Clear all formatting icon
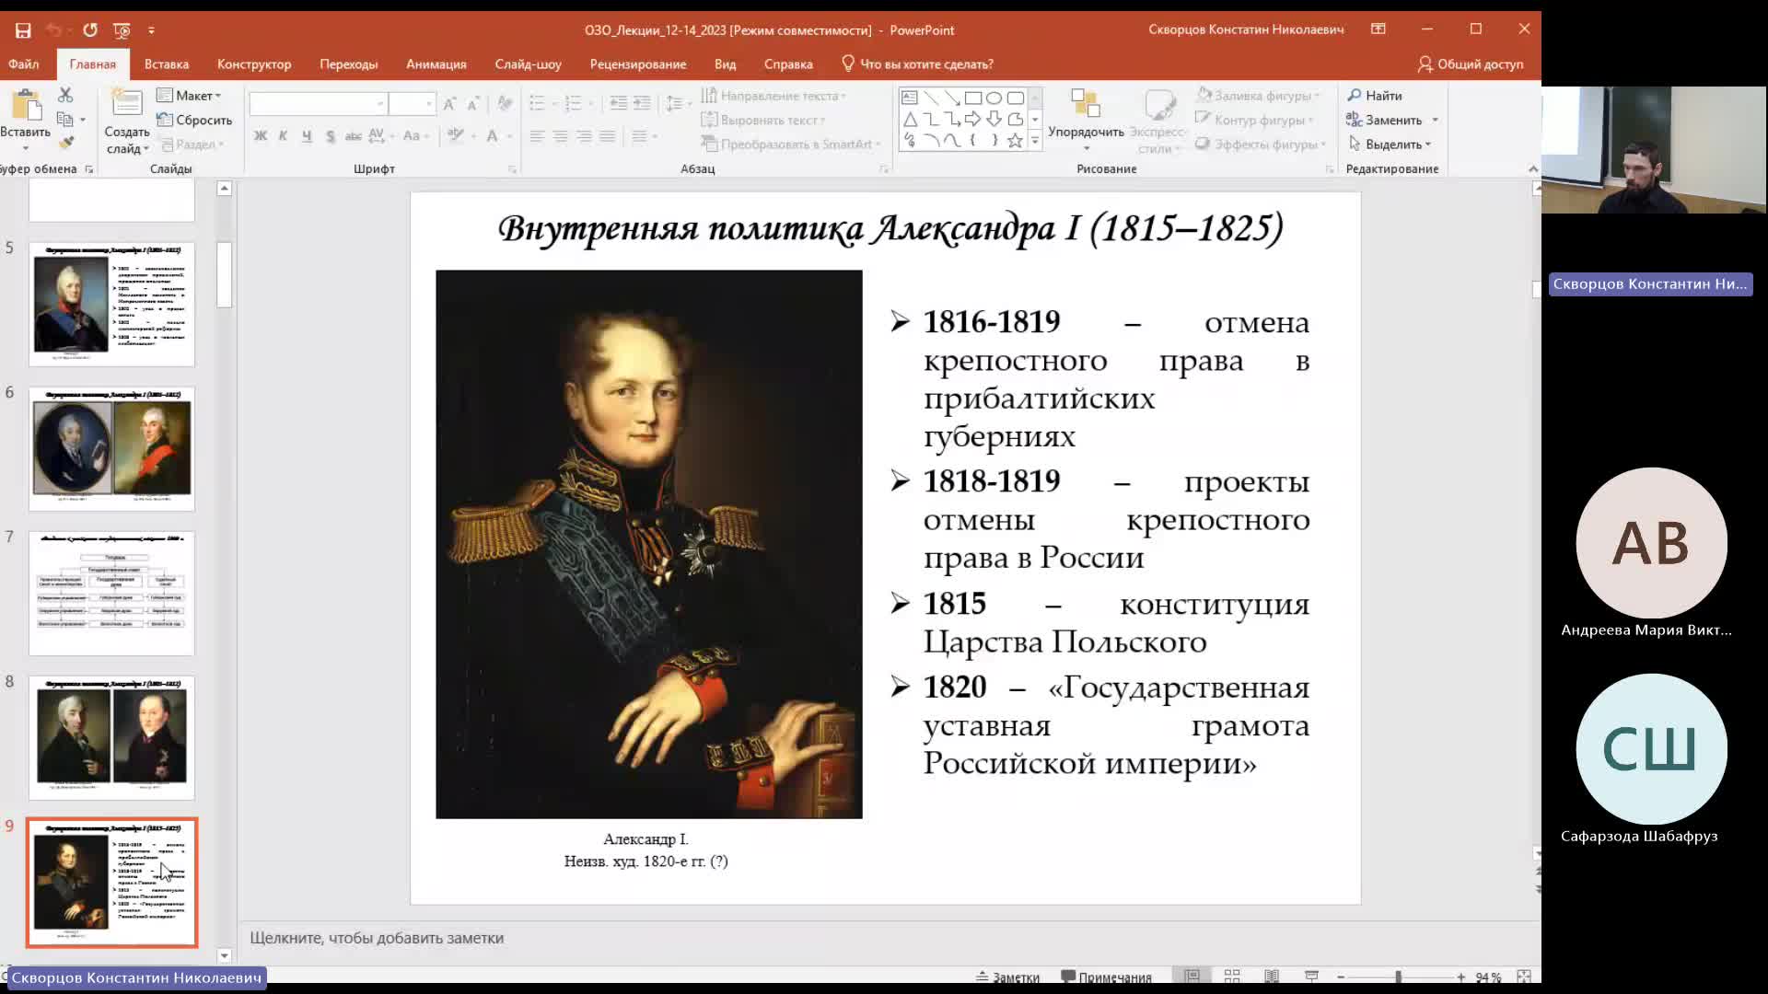Screen dimensions: 1768x994 click(505, 104)
